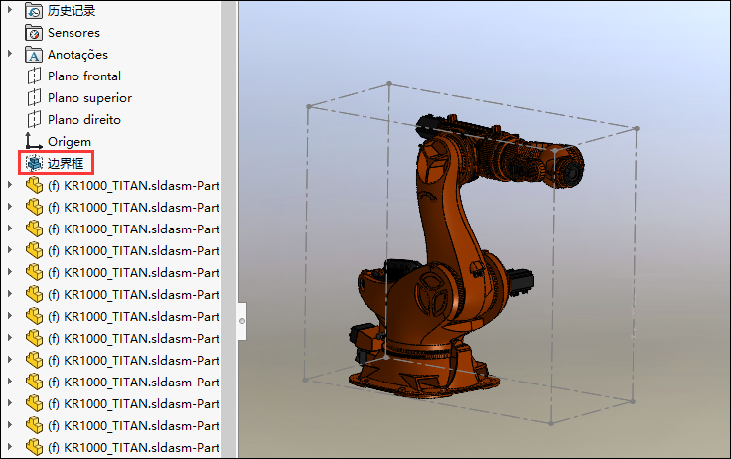Image resolution: width=731 pixels, height=459 pixels.
Task: Select the Sensores tree item label
Action: (73, 33)
